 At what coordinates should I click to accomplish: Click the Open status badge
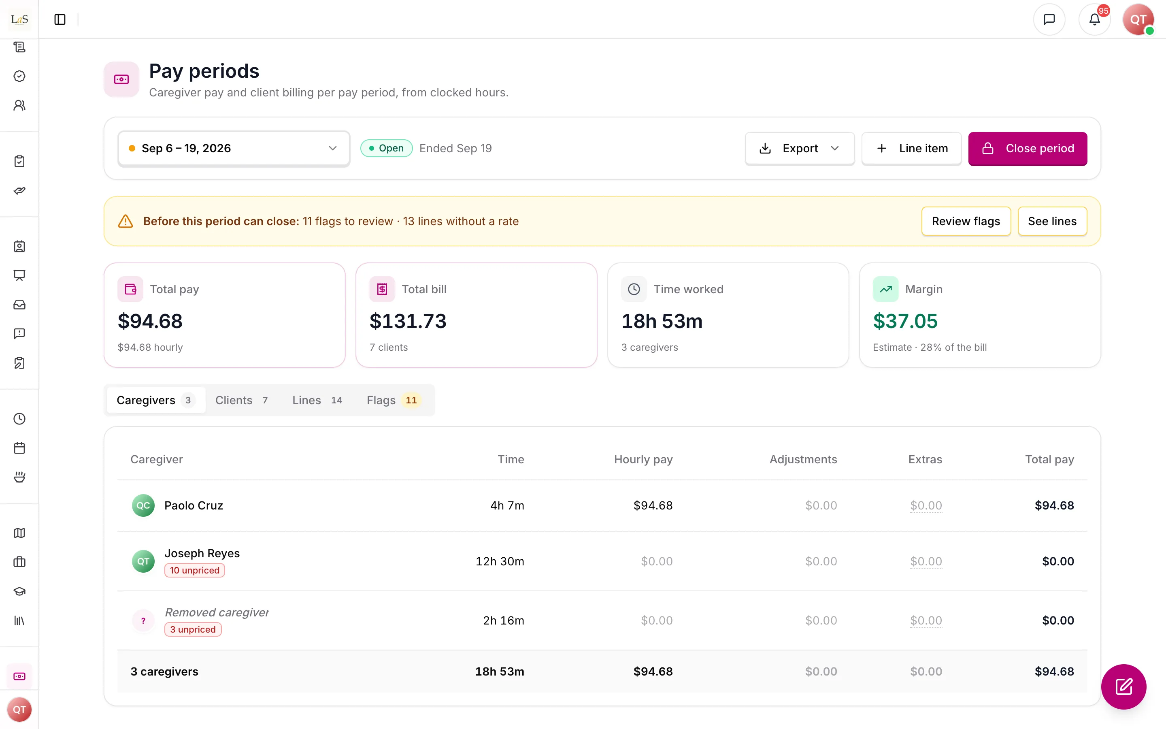[x=386, y=149]
